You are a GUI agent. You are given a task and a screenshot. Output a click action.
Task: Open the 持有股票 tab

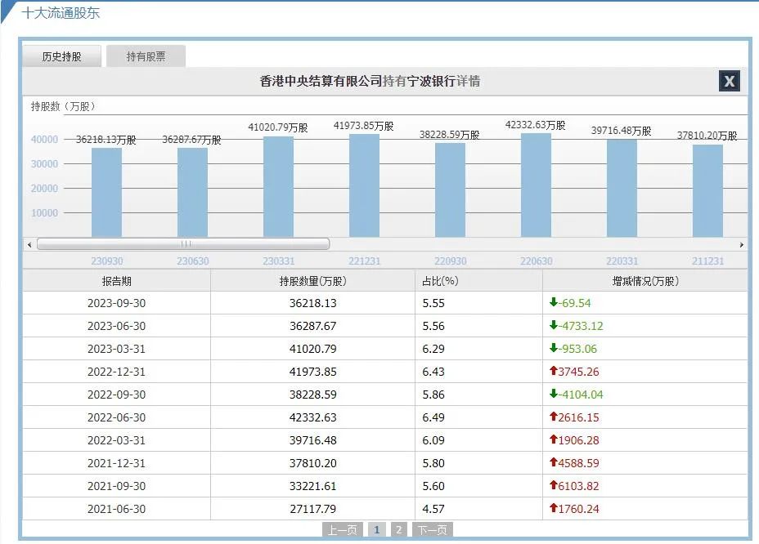pos(146,56)
